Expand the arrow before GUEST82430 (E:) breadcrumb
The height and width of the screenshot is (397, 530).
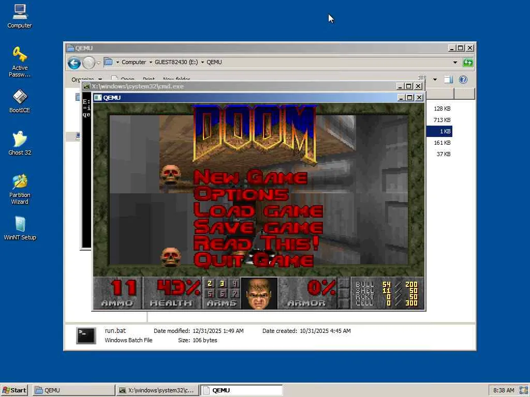coord(151,62)
